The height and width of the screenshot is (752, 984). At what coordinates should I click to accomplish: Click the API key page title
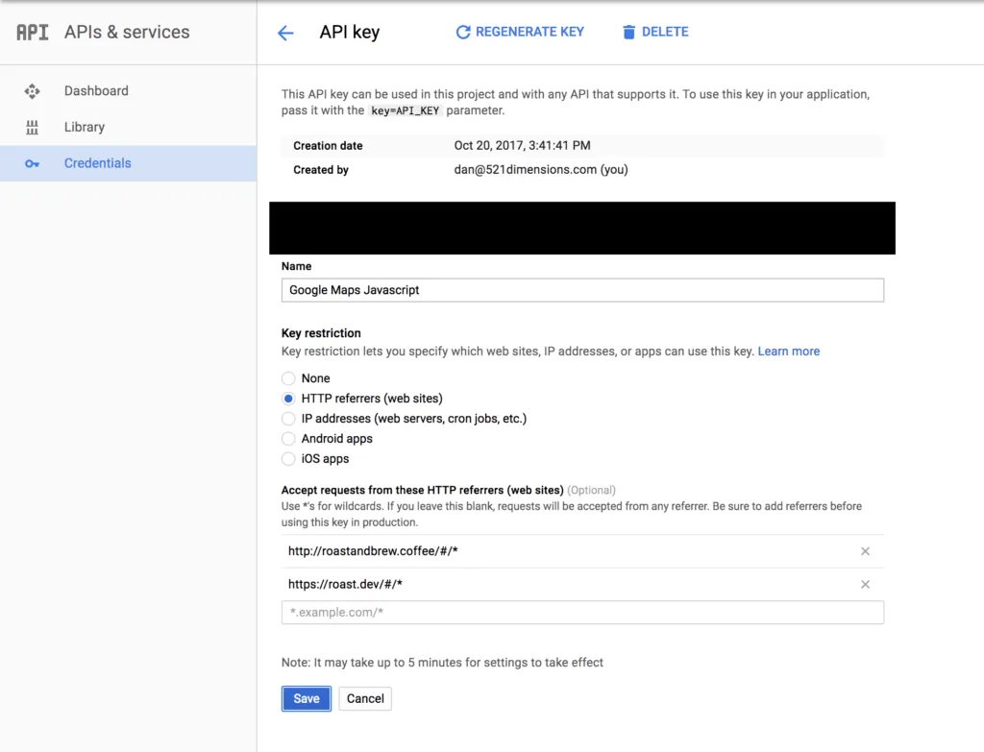coord(350,32)
